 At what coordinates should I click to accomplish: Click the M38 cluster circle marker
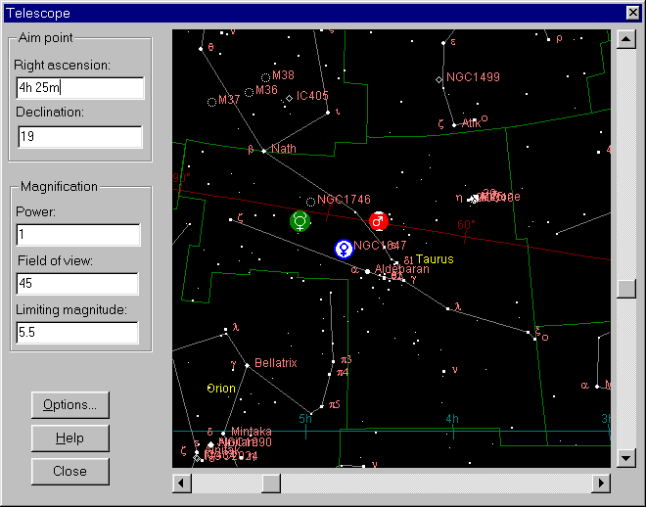265,76
